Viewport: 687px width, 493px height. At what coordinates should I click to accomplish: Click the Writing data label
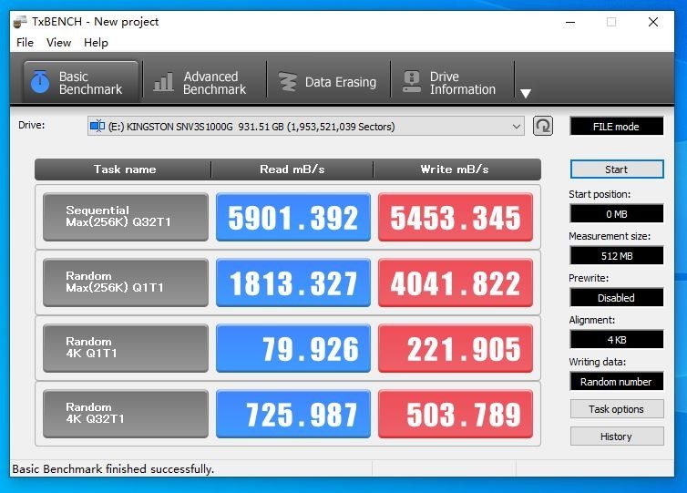(x=597, y=362)
